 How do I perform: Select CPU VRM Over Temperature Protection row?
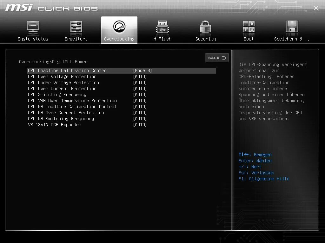[122, 100]
